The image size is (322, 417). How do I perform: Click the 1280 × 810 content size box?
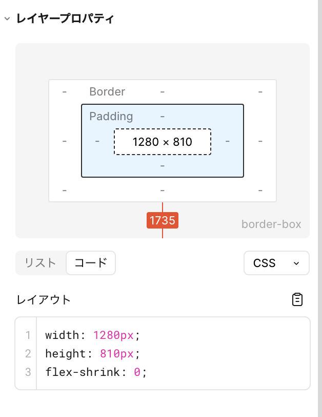pos(162,142)
